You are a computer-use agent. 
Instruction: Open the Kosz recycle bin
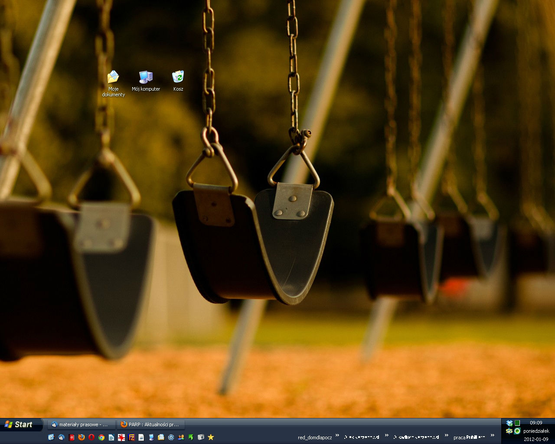[x=178, y=77]
